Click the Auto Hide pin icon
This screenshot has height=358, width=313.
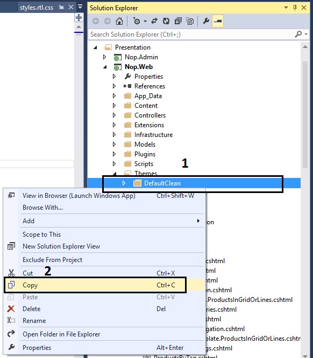tap(295, 8)
